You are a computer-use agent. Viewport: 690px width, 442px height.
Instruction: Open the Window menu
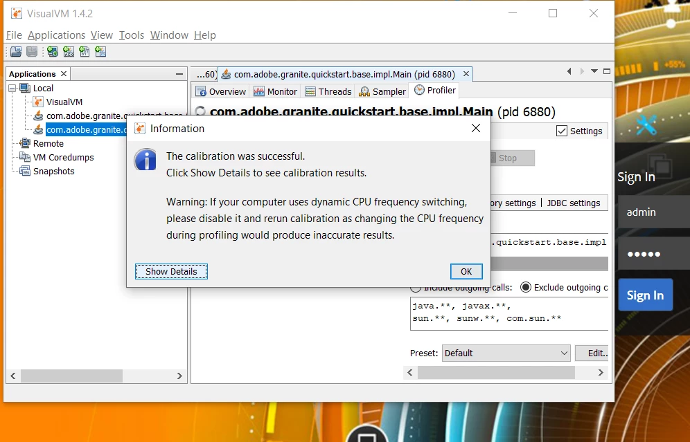pos(169,35)
